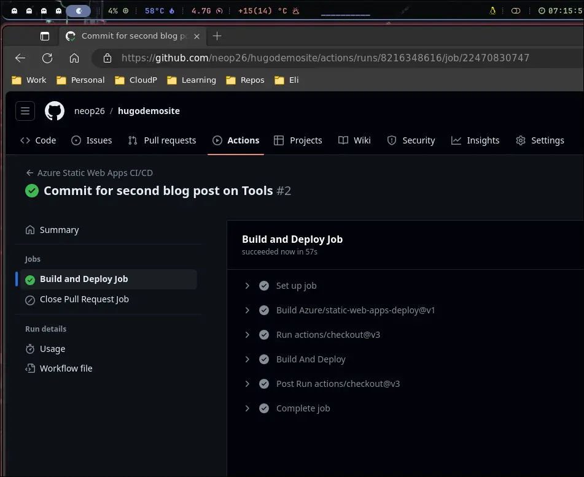Click the Workflow file icon
The height and width of the screenshot is (477, 584).
(x=30, y=368)
